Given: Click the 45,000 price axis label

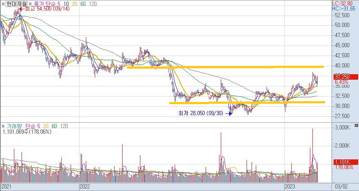Looking at the screenshot, I should click(x=342, y=46).
